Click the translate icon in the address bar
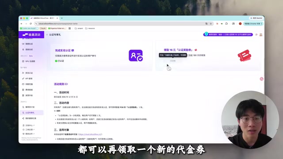 [207, 23]
